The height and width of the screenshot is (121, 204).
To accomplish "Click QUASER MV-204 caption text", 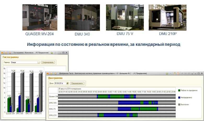I will pos(39,34).
